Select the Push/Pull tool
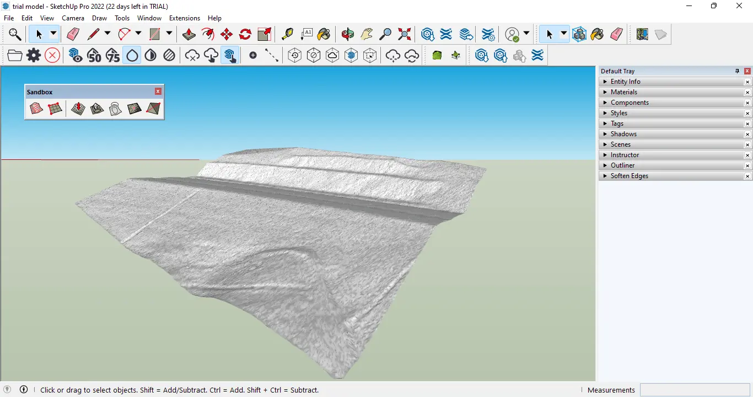Image resolution: width=753 pixels, height=397 pixels. click(189, 34)
